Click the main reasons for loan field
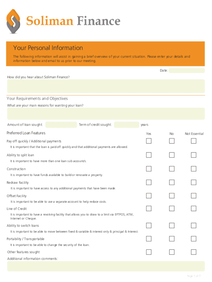 coord(106,113)
